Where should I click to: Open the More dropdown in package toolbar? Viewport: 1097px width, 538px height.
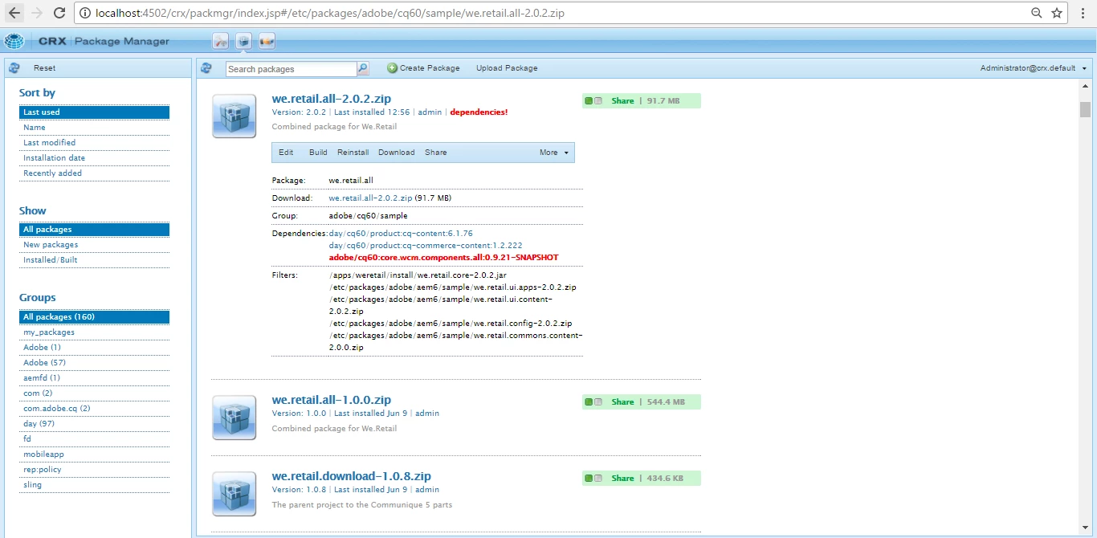click(554, 153)
